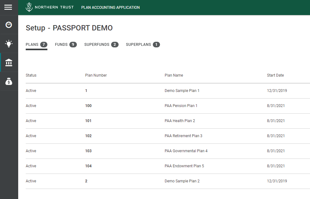Select the Demo Sample Plan 1 row

pyautogui.click(x=182, y=91)
